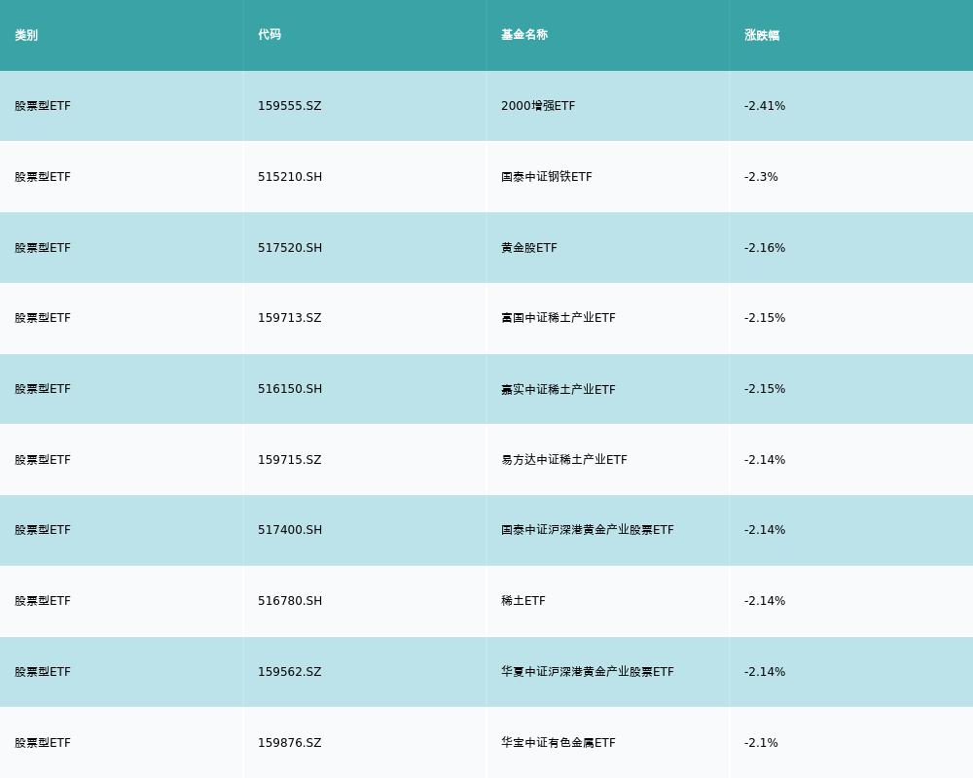Click fund code 515210.SH
973x778 pixels.
(290, 177)
